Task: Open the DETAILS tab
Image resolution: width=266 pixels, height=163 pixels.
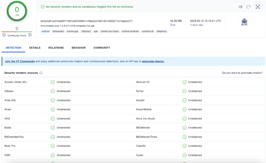Action: (x=35, y=48)
